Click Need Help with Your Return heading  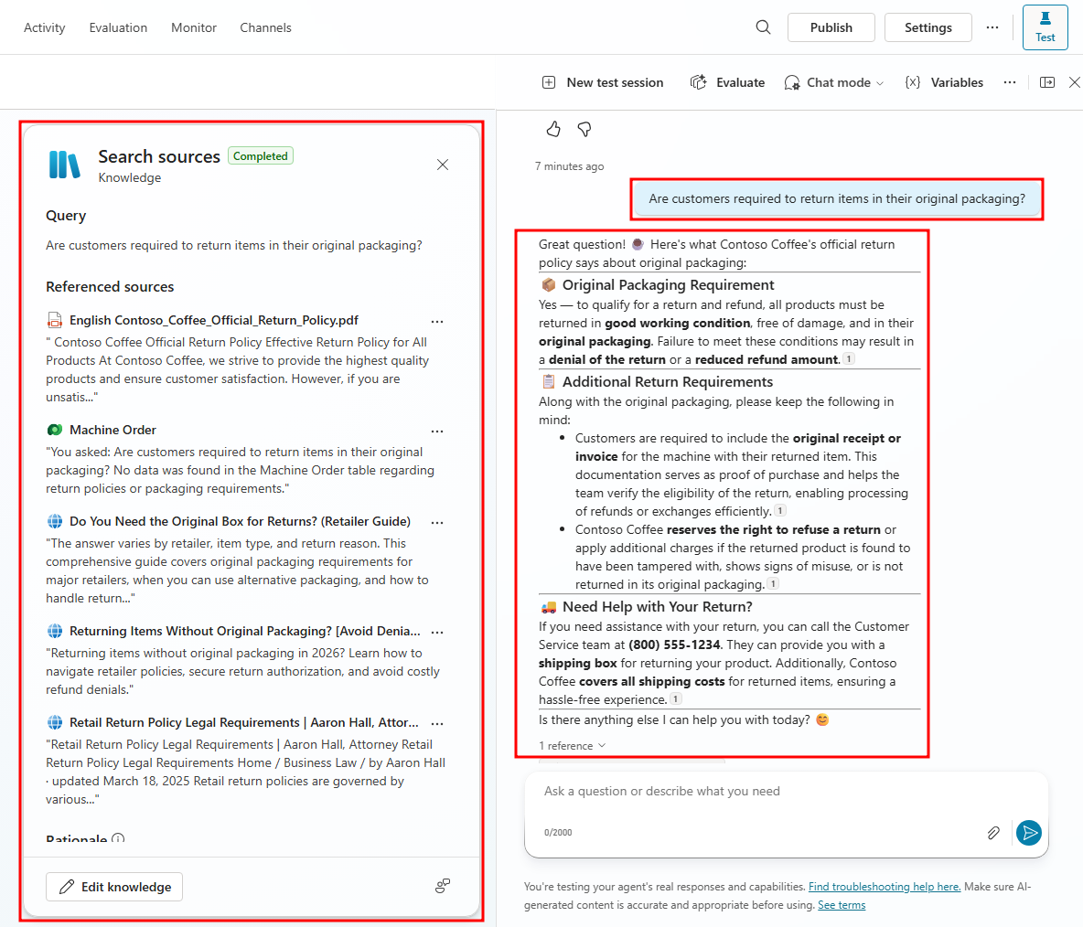[657, 607]
